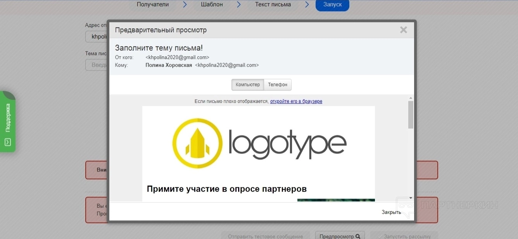
Task: Click the scroll-down arrow in the preview
Action: [x=411, y=198]
